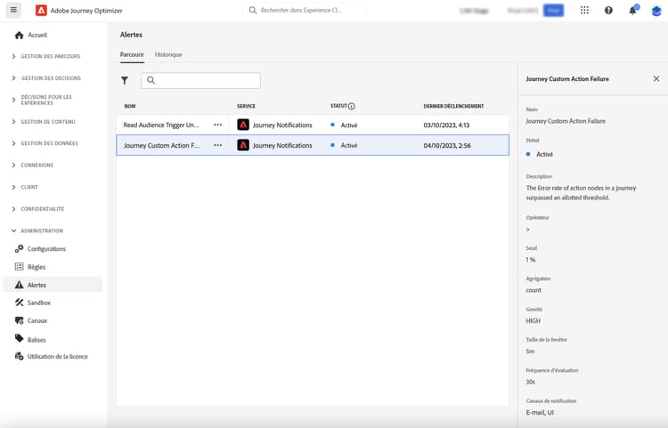Screen dimensions: 668x428
Task: Click Journey Notifications icon in selected row
Action: 243,145
